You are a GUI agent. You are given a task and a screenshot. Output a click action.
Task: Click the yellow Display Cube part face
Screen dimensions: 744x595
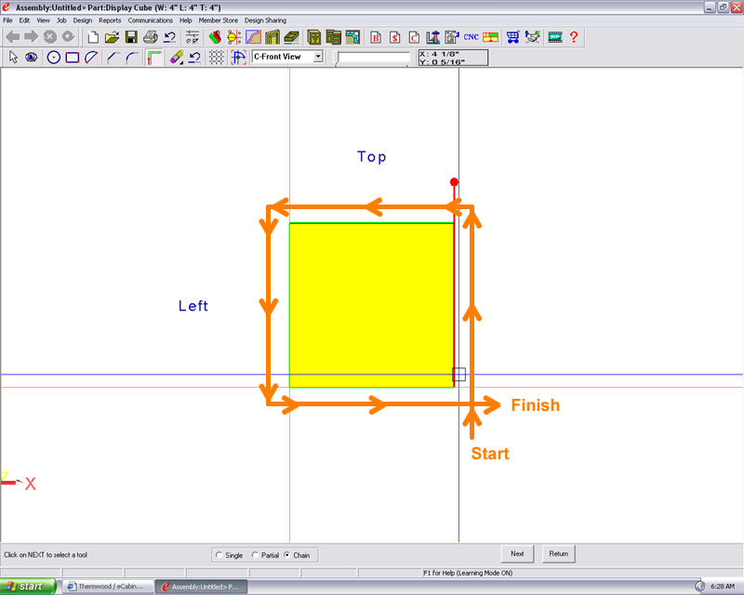click(x=371, y=305)
